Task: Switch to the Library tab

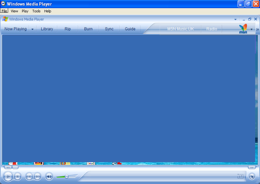Action: (47, 29)
